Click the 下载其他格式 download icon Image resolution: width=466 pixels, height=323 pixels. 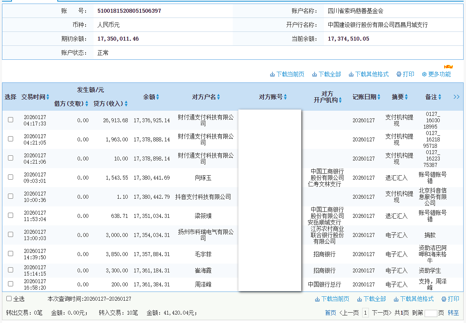pos(351,74)
